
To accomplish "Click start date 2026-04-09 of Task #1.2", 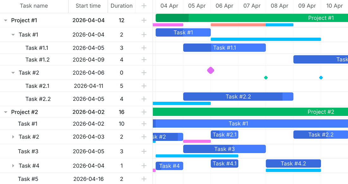I will click(88, 60).
